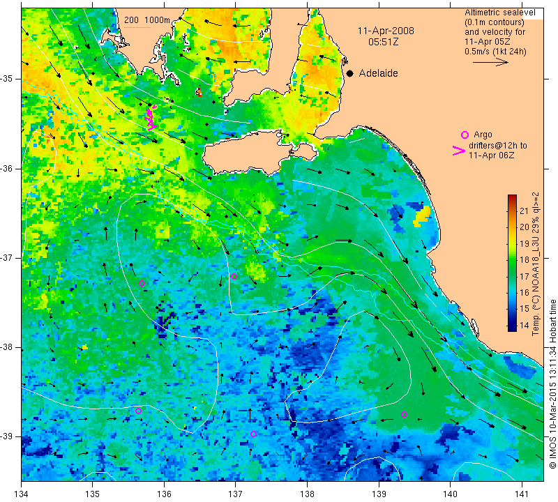
Task: Select the Argo float marker near 135.7°E, 37.3°S
Action: [142, 284]
